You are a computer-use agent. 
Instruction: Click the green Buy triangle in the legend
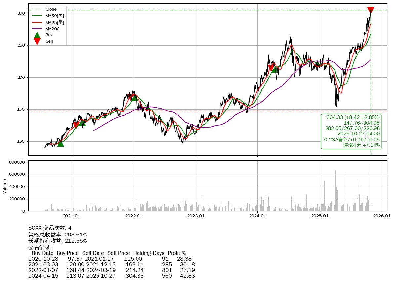(37, 35)
